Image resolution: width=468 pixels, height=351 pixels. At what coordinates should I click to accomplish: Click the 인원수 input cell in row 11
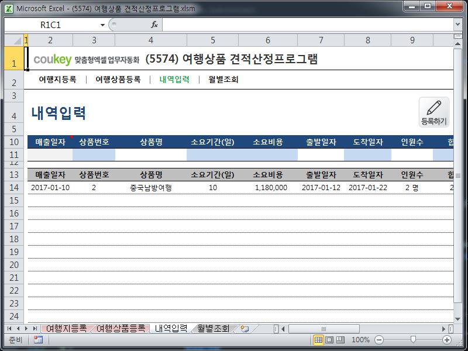(x=412, y=154)
